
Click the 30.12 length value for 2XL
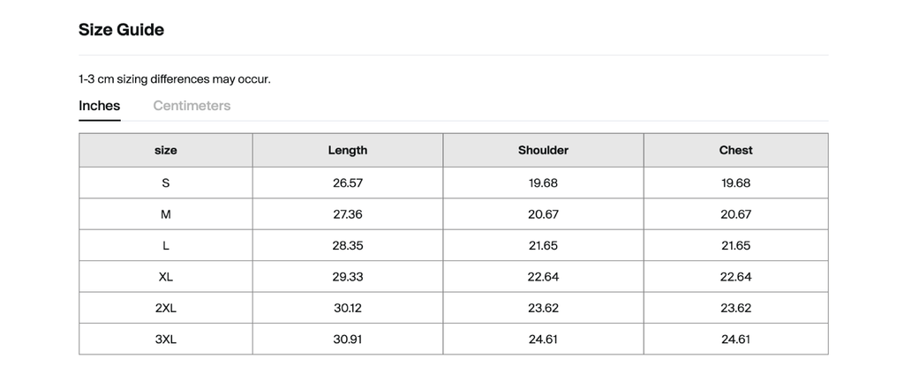[347, 308]
